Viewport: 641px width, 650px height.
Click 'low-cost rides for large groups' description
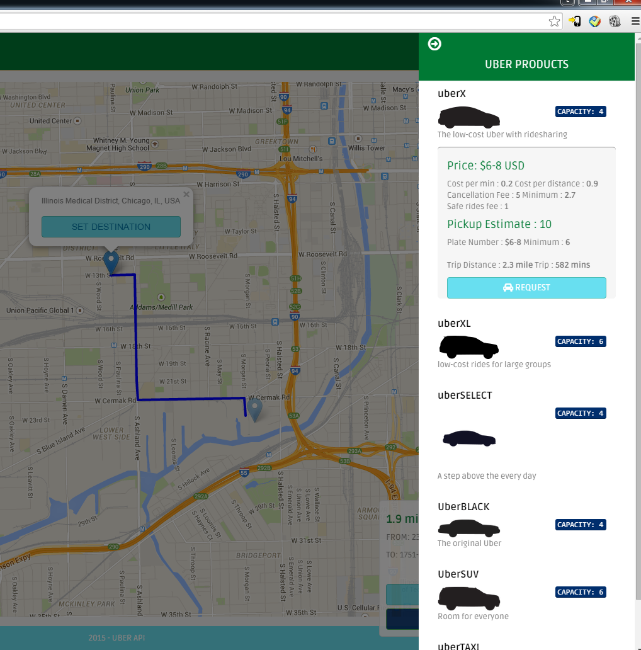494,365
